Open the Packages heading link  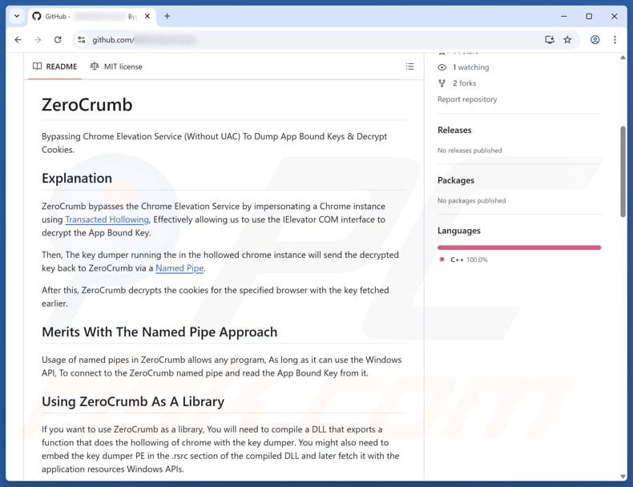click(456, 180)
